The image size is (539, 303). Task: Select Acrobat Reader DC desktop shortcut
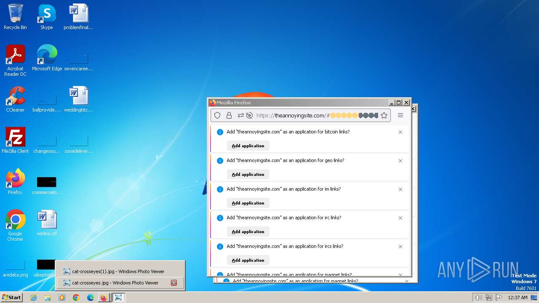pos(15,61)
